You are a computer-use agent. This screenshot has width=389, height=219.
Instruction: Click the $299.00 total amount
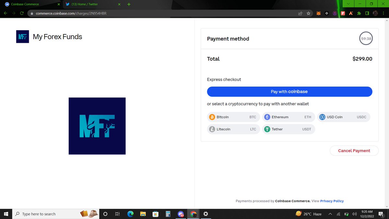point(362,59)
